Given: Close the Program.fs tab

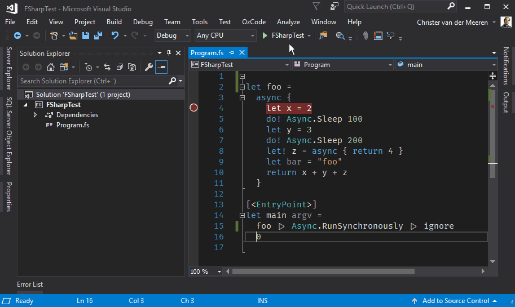Looking at the screenshot, I should (242, 52).
